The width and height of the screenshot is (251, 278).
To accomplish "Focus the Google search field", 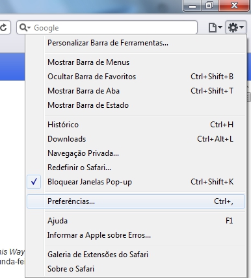I will coord(107,27).
